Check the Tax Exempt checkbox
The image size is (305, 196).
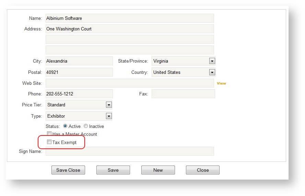[49, 142]
